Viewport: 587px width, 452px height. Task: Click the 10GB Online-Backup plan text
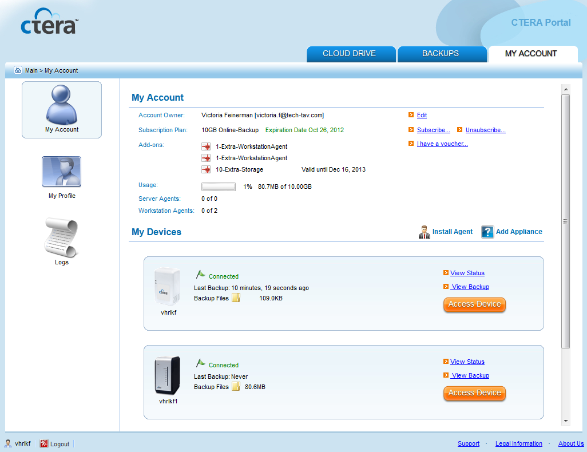(230, 130)
